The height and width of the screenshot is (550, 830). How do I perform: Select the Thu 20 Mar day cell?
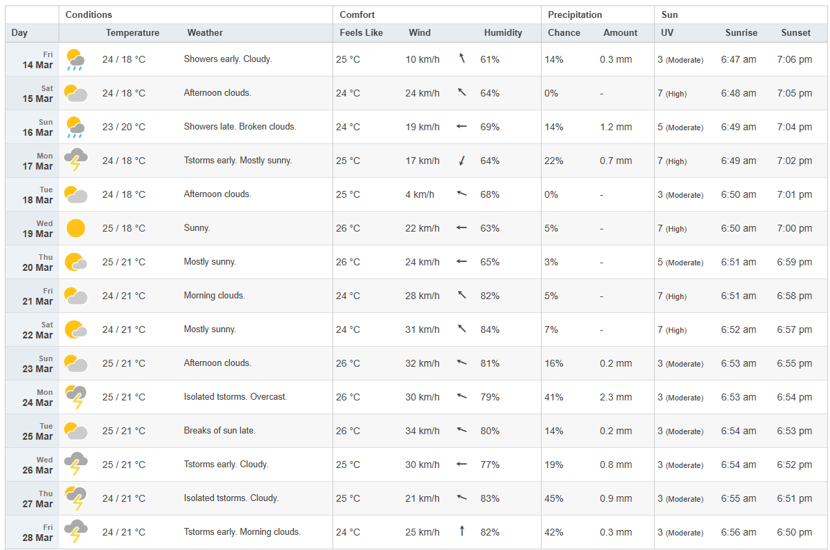coord(32,262)
